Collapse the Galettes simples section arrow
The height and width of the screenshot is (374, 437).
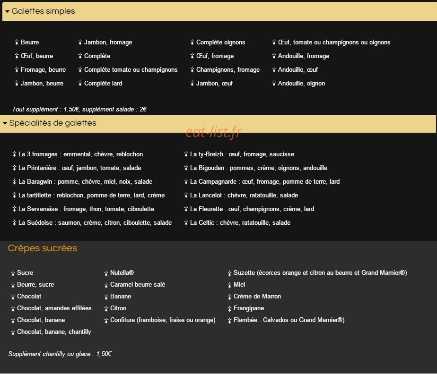pos(7,11)
